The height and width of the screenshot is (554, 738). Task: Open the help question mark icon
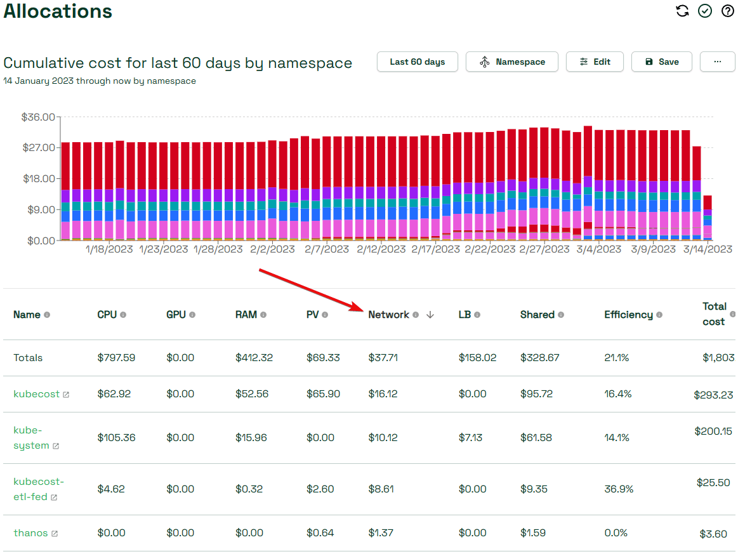(727, 11)
